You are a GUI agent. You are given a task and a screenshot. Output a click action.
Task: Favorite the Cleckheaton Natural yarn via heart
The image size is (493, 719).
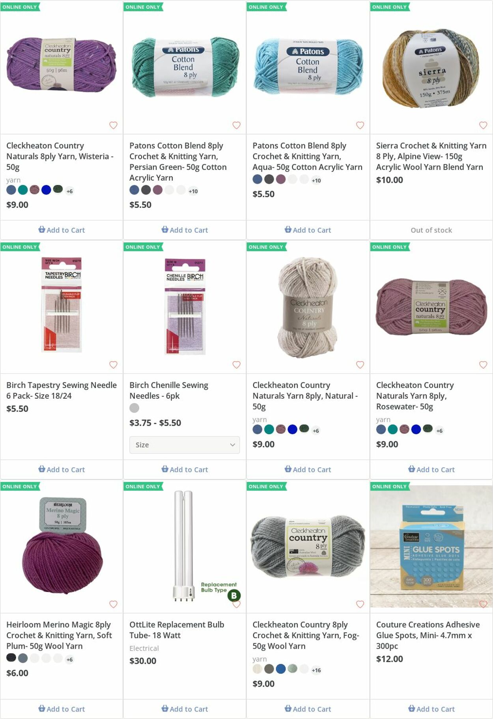point(360,364)
